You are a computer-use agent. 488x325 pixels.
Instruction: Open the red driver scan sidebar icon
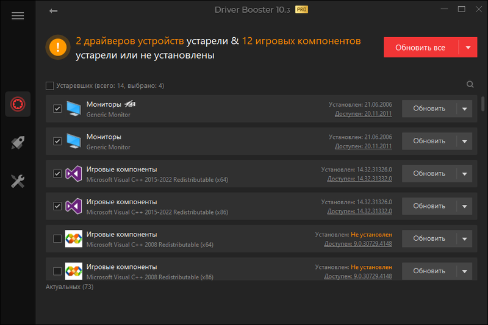click(18, 104)
